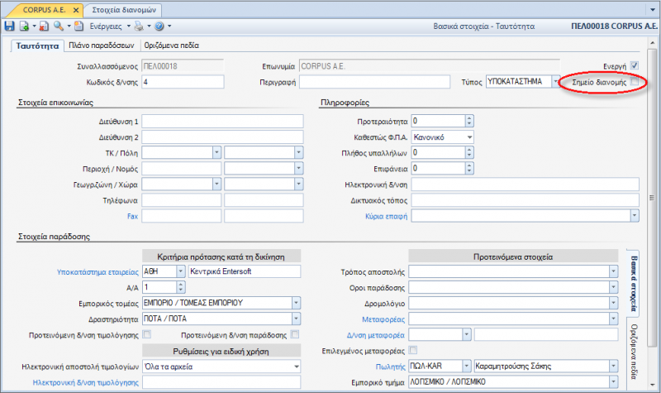This screenshot has width=661, height=393.
Task: Click the Μεταφορέας link label
Action: tap(383, 319)
